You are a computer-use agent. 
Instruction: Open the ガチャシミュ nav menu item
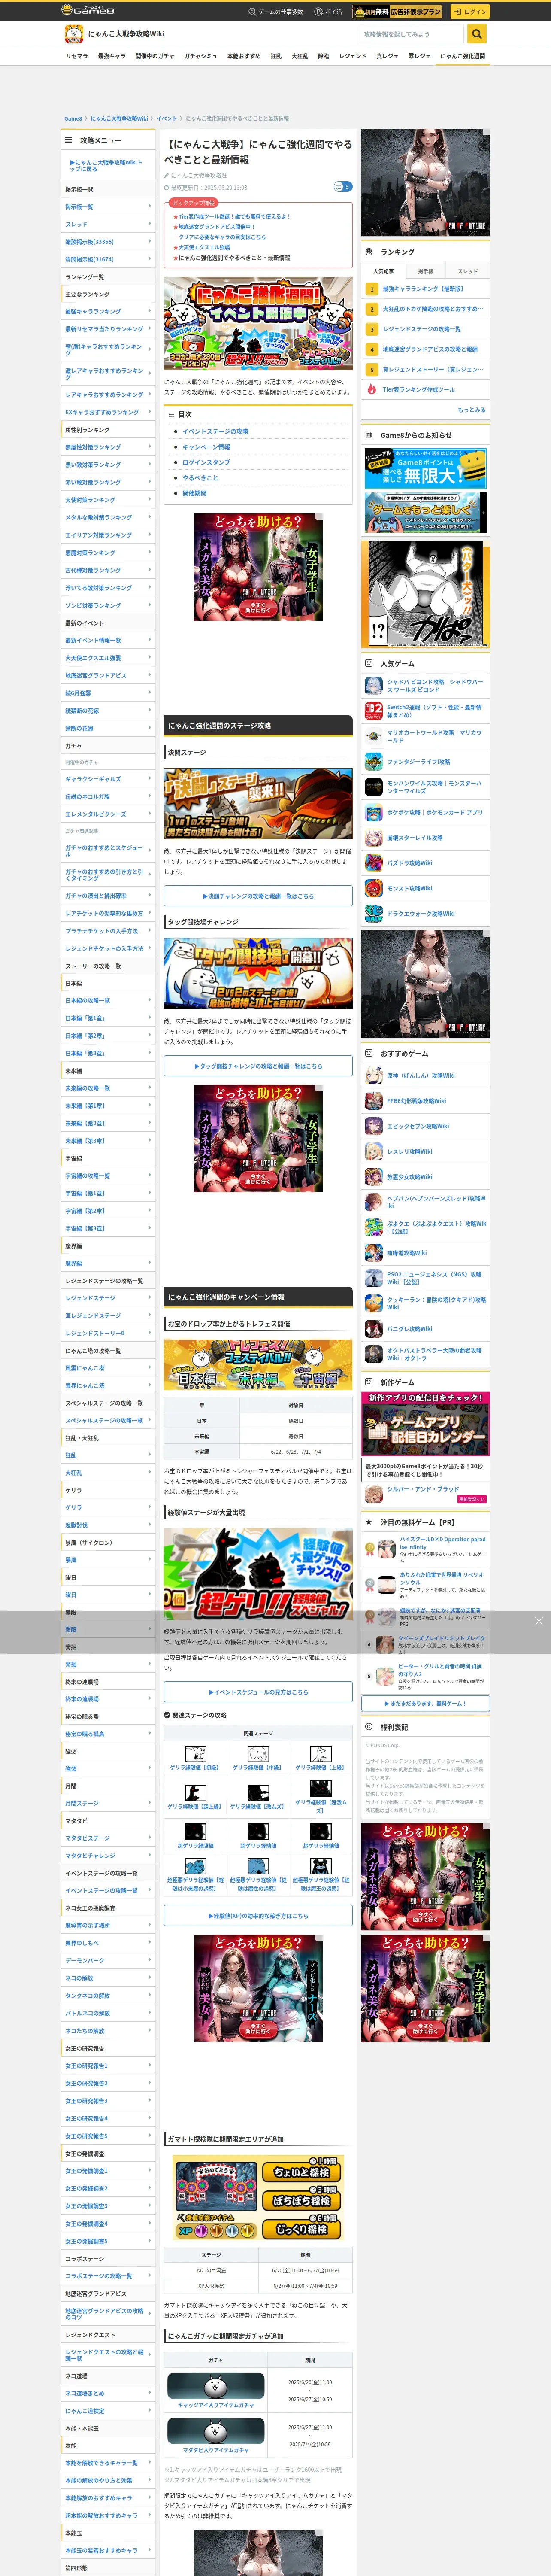(200, 56)
